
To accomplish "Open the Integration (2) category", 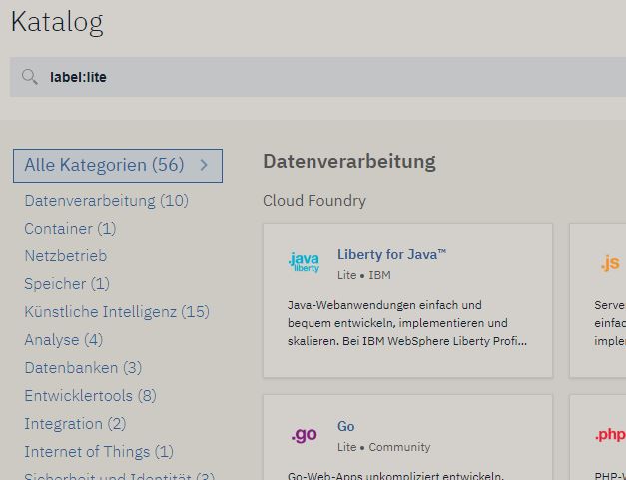I will (x=75, y=423).
